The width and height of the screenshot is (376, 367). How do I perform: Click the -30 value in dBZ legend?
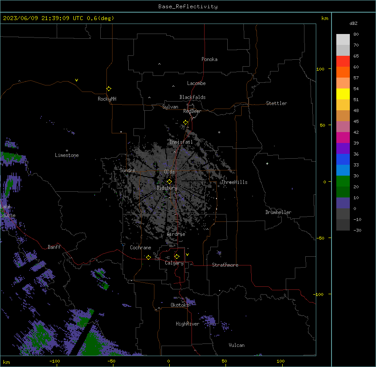[357, 230]
